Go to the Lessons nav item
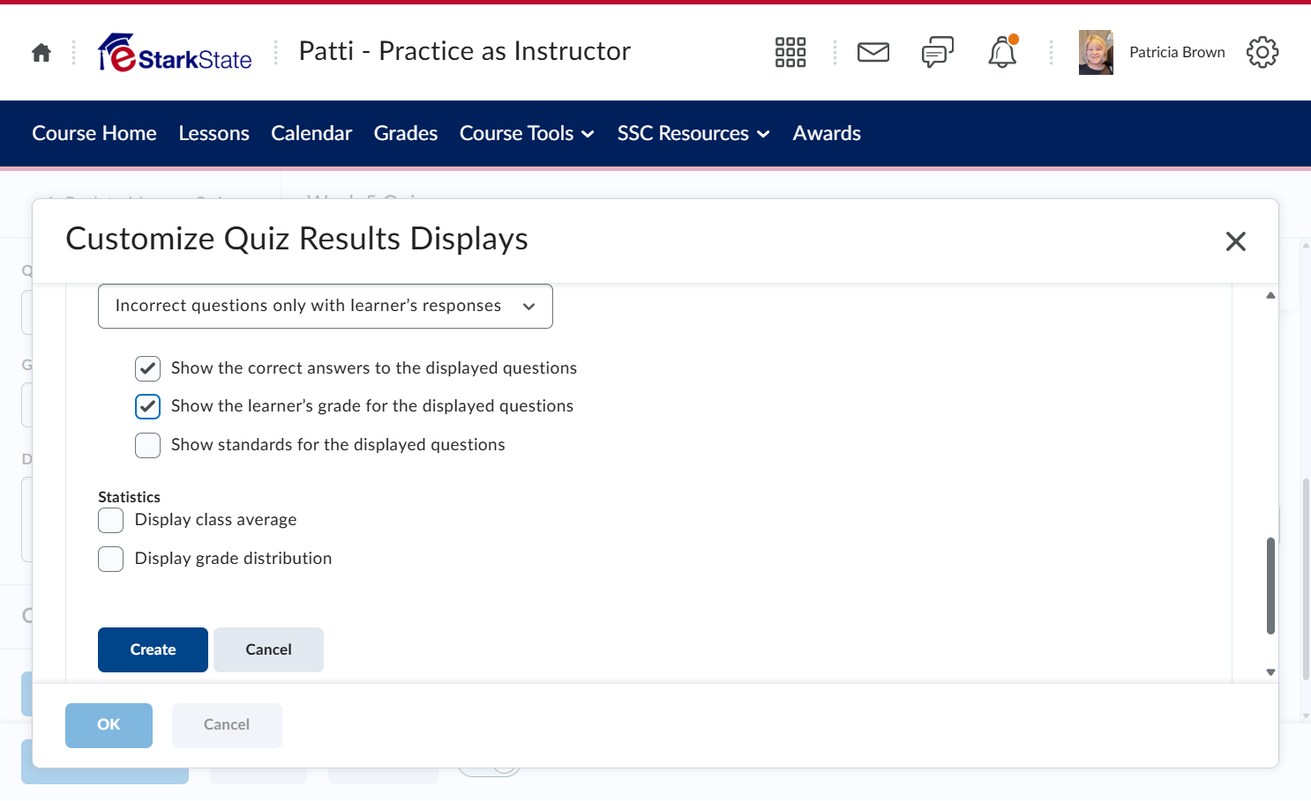Image resolution: width=1311 pixels, height=801 pixels. pyautogui.click(x=214, y=133)
